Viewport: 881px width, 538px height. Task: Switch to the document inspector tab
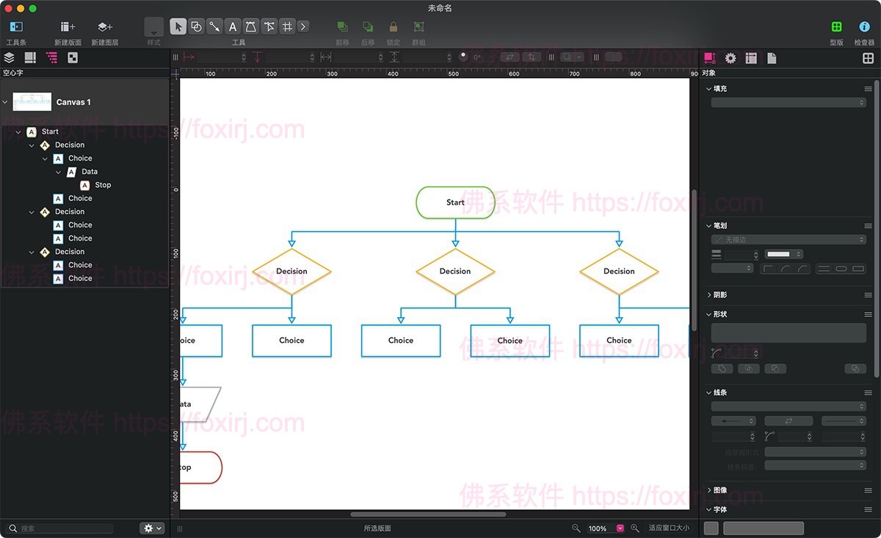[772, 57]
